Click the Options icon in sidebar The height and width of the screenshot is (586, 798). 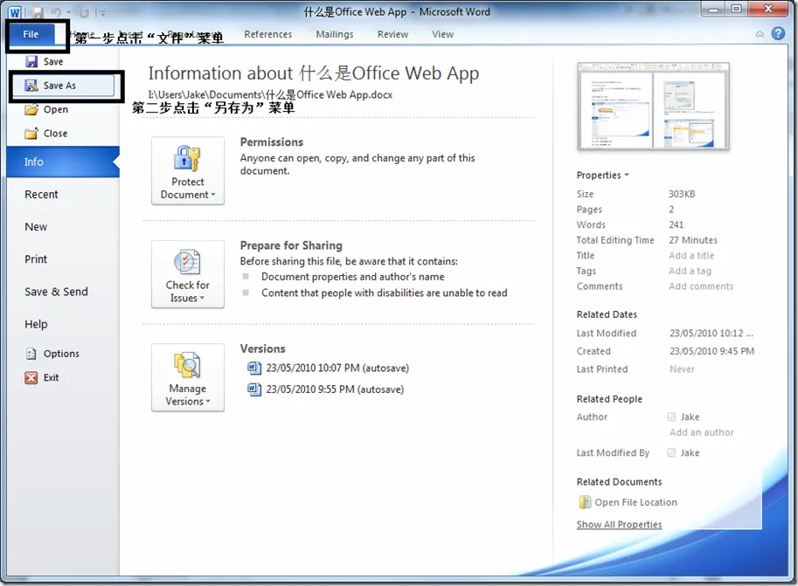31,354
